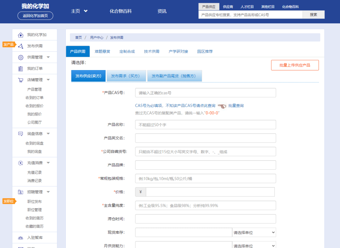Open the 现货库存 unit dropdown
This screenshot has height=248, width=340.
point(254,232)
